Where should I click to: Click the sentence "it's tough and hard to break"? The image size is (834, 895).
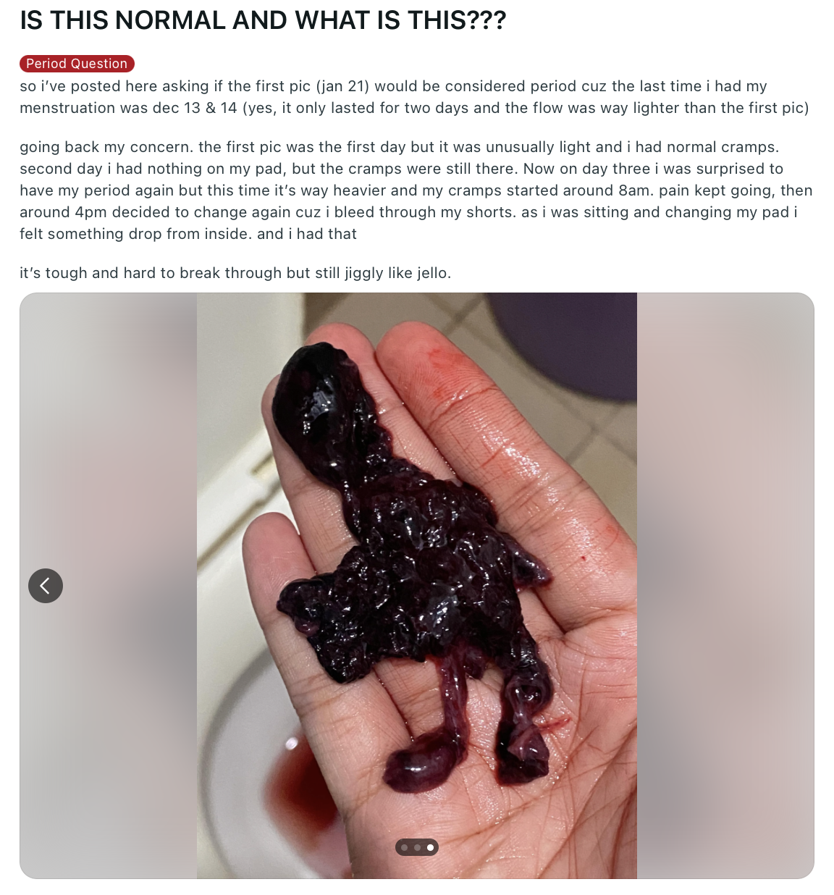(x=235, y=273)
